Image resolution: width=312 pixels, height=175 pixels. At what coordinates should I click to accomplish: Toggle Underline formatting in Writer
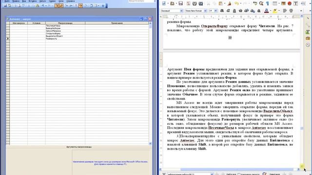coord(234,11)
